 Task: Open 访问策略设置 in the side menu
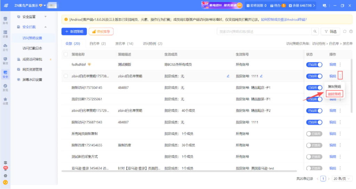coord(32,38)
